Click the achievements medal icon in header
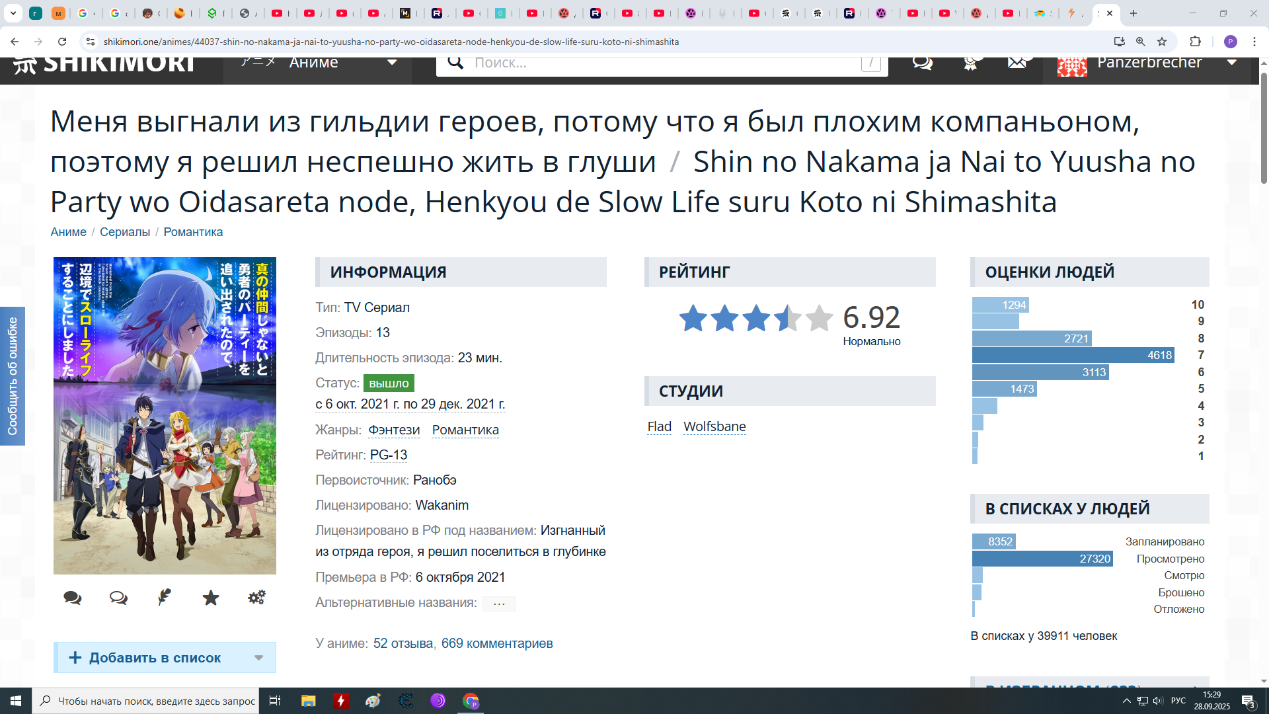This screenshot has height=714, width=1269. (970, 63)
